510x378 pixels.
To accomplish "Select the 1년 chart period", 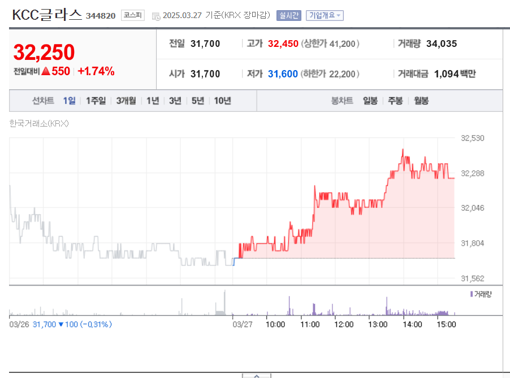I will point(153,101).
